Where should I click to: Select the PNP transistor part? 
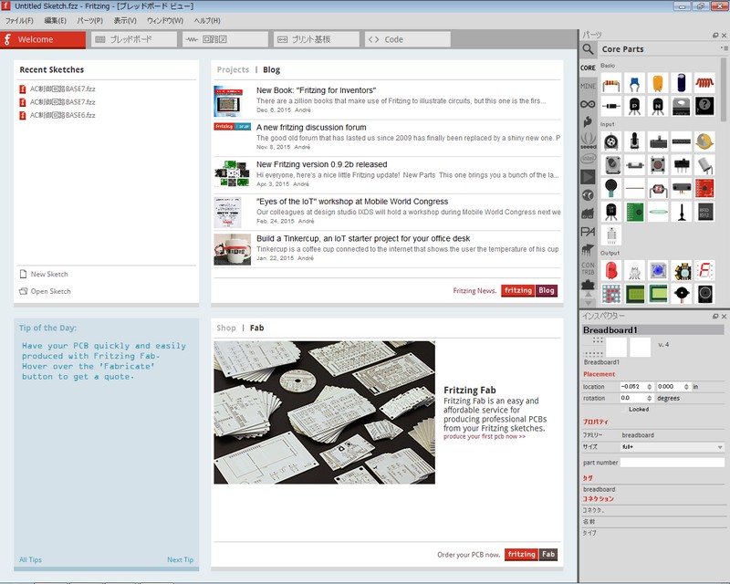pyautogui.click(x=634, y=106)
